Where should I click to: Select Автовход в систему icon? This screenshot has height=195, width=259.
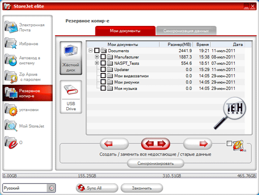11,60
